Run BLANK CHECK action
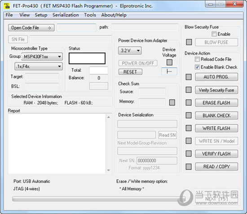Screen dimensions: 247x214 tap(216, 115)
